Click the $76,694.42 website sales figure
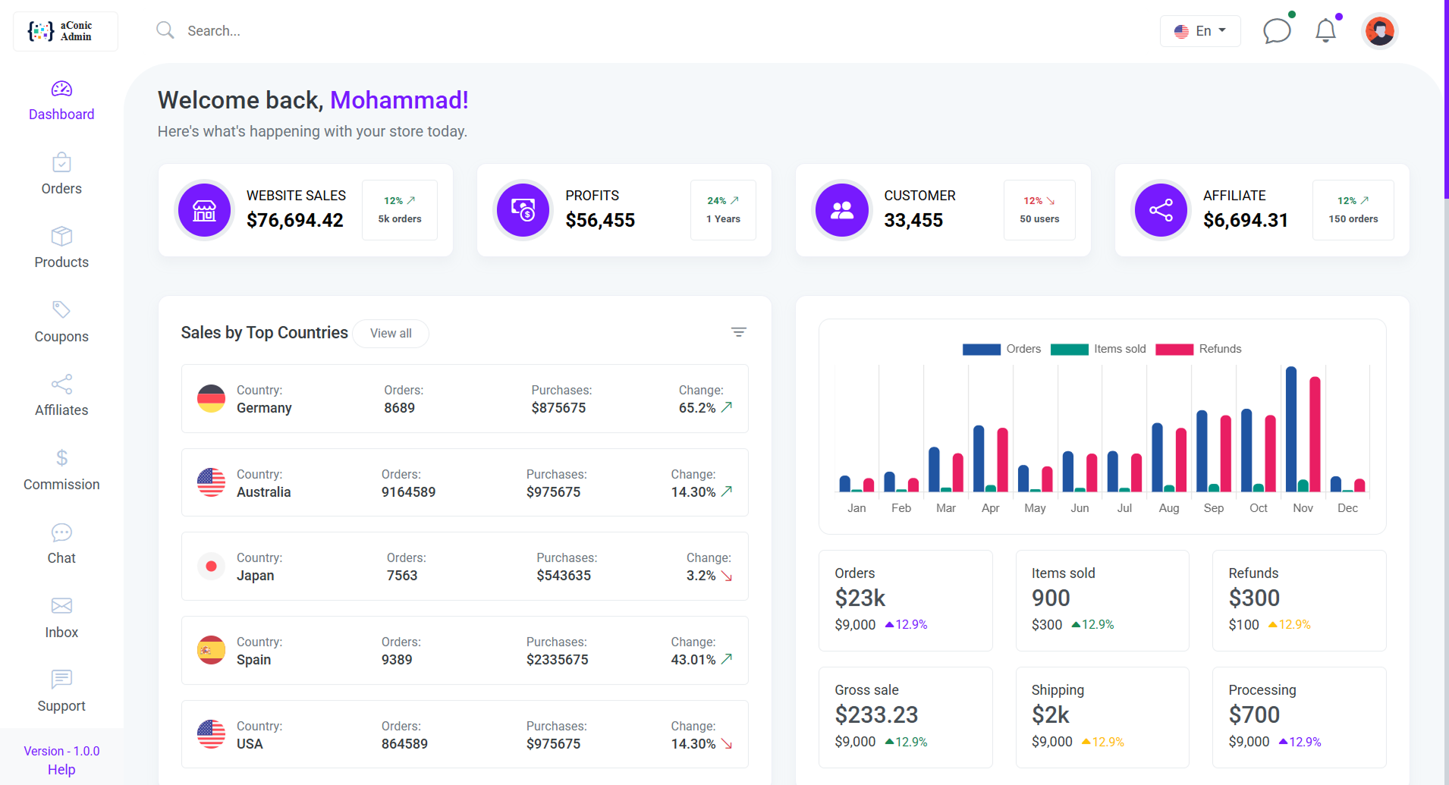The height and width of the screenshot is (785, 1449). pos(295,221)
